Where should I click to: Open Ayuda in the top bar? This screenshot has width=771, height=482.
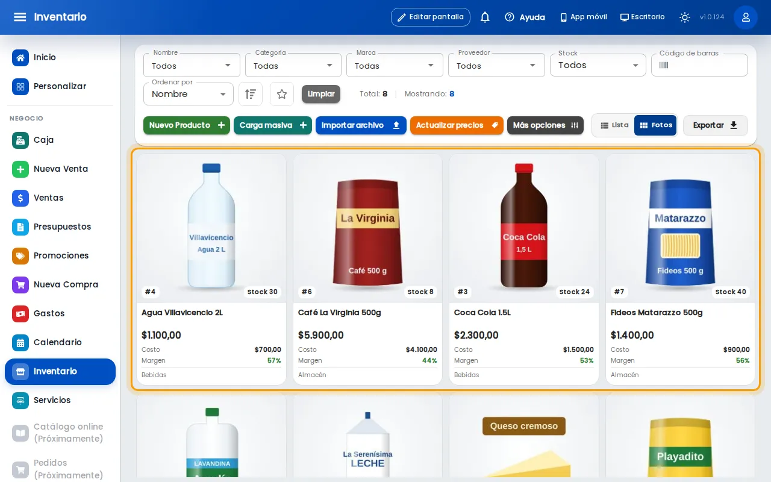525,17
